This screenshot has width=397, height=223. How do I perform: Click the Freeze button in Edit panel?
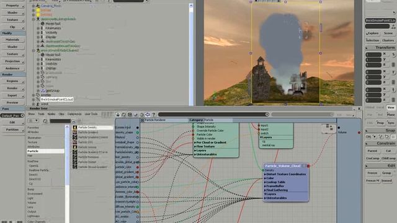coord(372,173)
